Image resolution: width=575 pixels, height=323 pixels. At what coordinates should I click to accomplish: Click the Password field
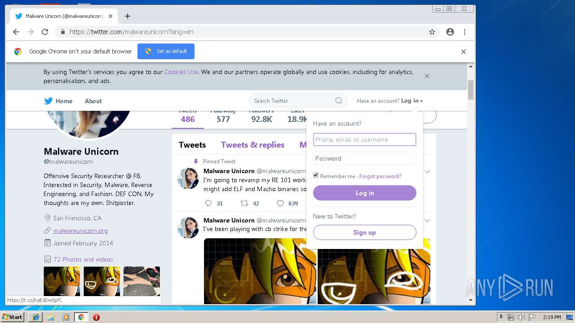pyautogui.click(x=365, y=158)
